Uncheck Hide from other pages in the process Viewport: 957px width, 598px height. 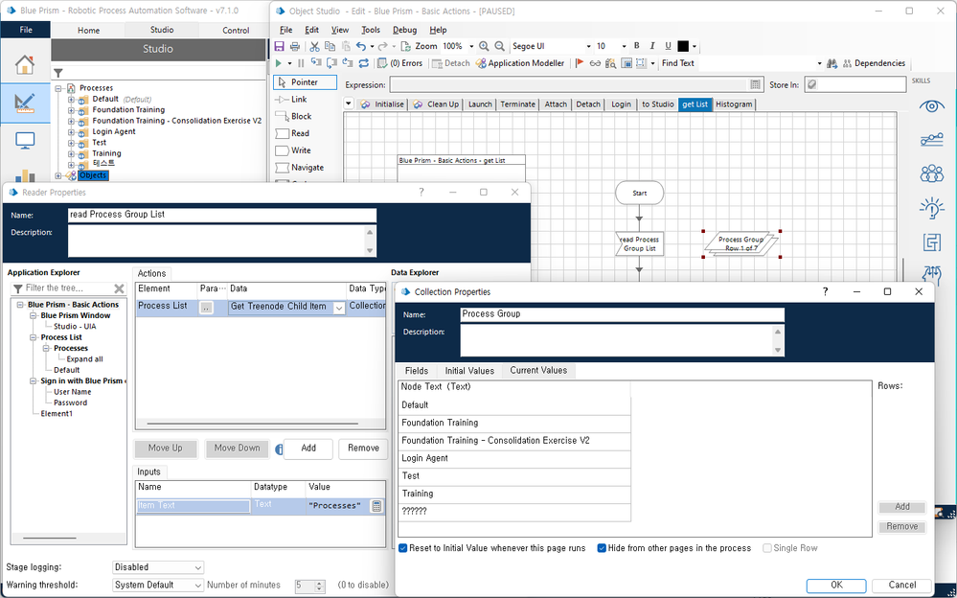coord(603,548)
